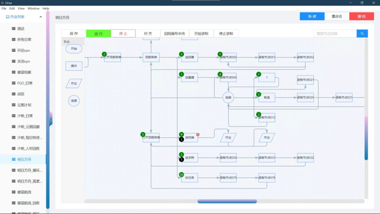Open the Window menu
Image resolution: width=380 pixels, height=214 pixels.
[x=33, y=8]
